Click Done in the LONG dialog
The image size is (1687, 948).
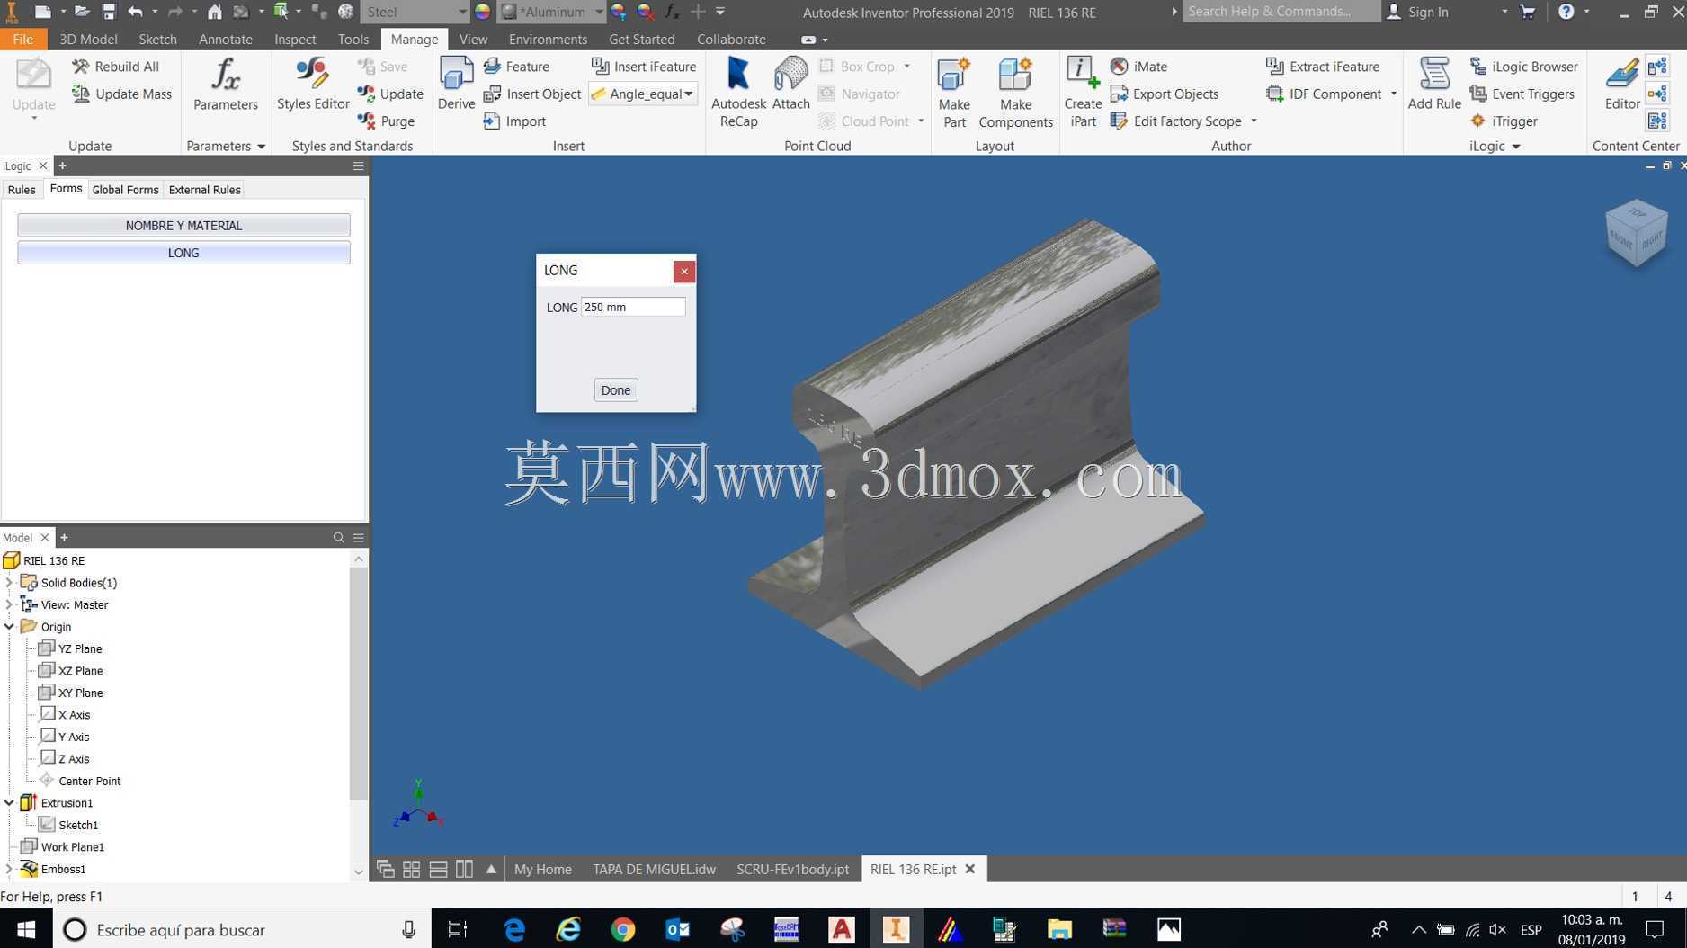[615, 389]
